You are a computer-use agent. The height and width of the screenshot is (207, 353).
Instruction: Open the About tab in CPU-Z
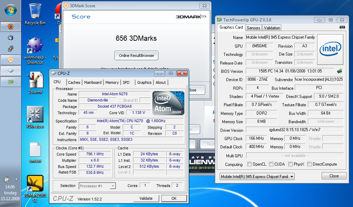pyautogui.click(x=161, y=82)
